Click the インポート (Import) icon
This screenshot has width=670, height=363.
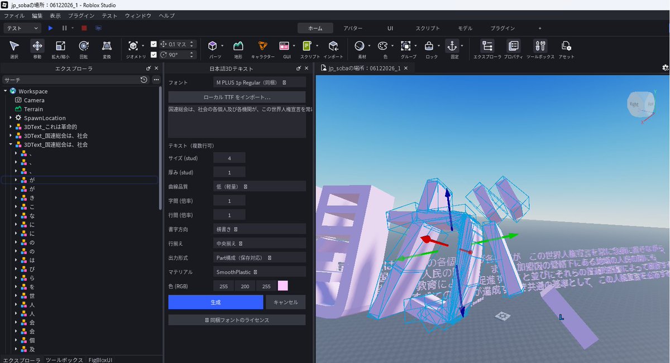tap(333, 46)
